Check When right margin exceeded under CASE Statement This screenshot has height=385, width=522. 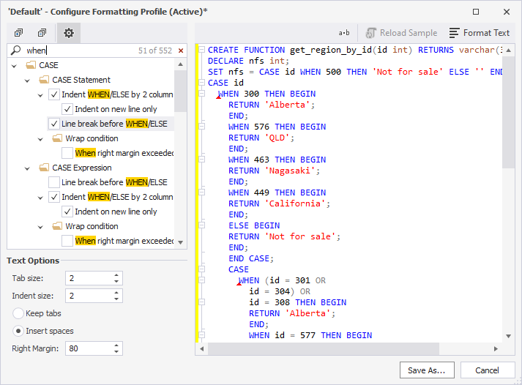(x=67, y=153)
